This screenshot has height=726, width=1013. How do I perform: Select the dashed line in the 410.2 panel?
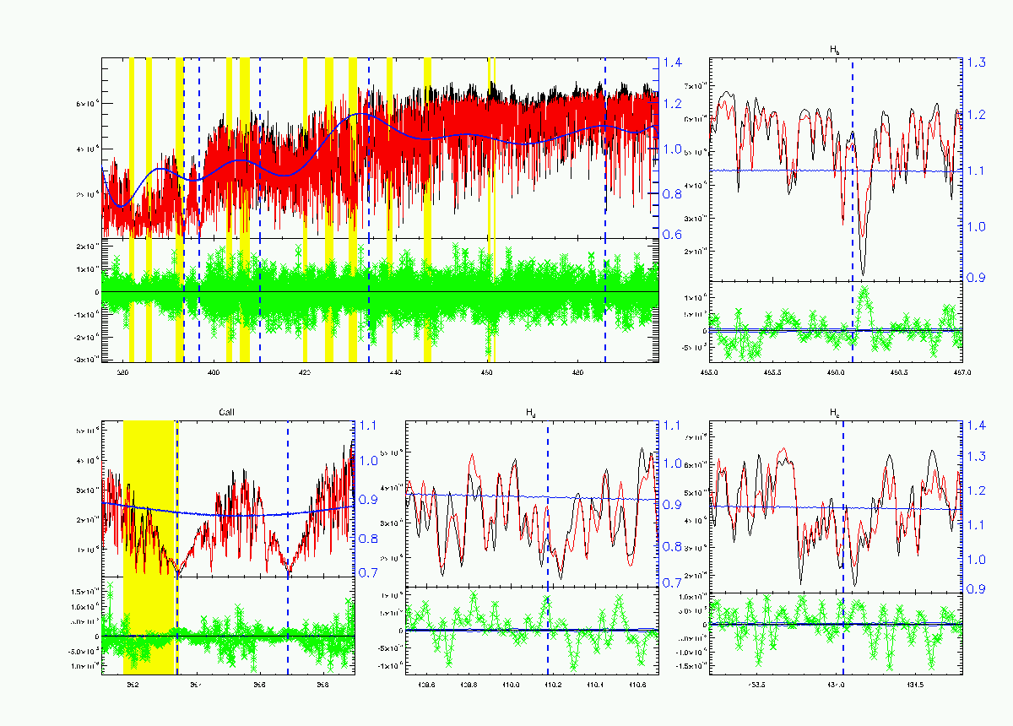click(548, 547)
